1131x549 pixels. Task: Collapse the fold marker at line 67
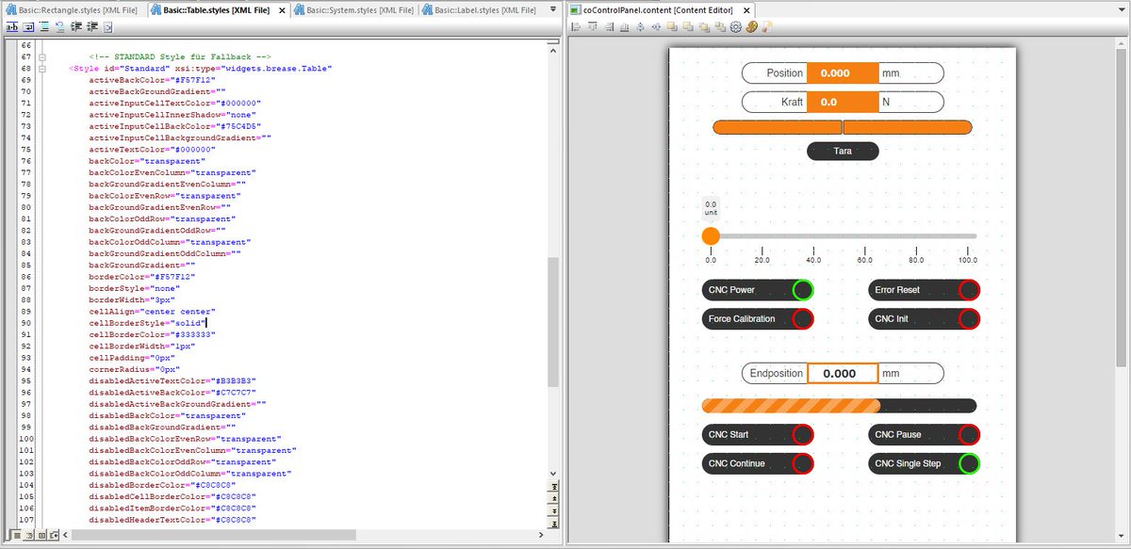[41, 57]
